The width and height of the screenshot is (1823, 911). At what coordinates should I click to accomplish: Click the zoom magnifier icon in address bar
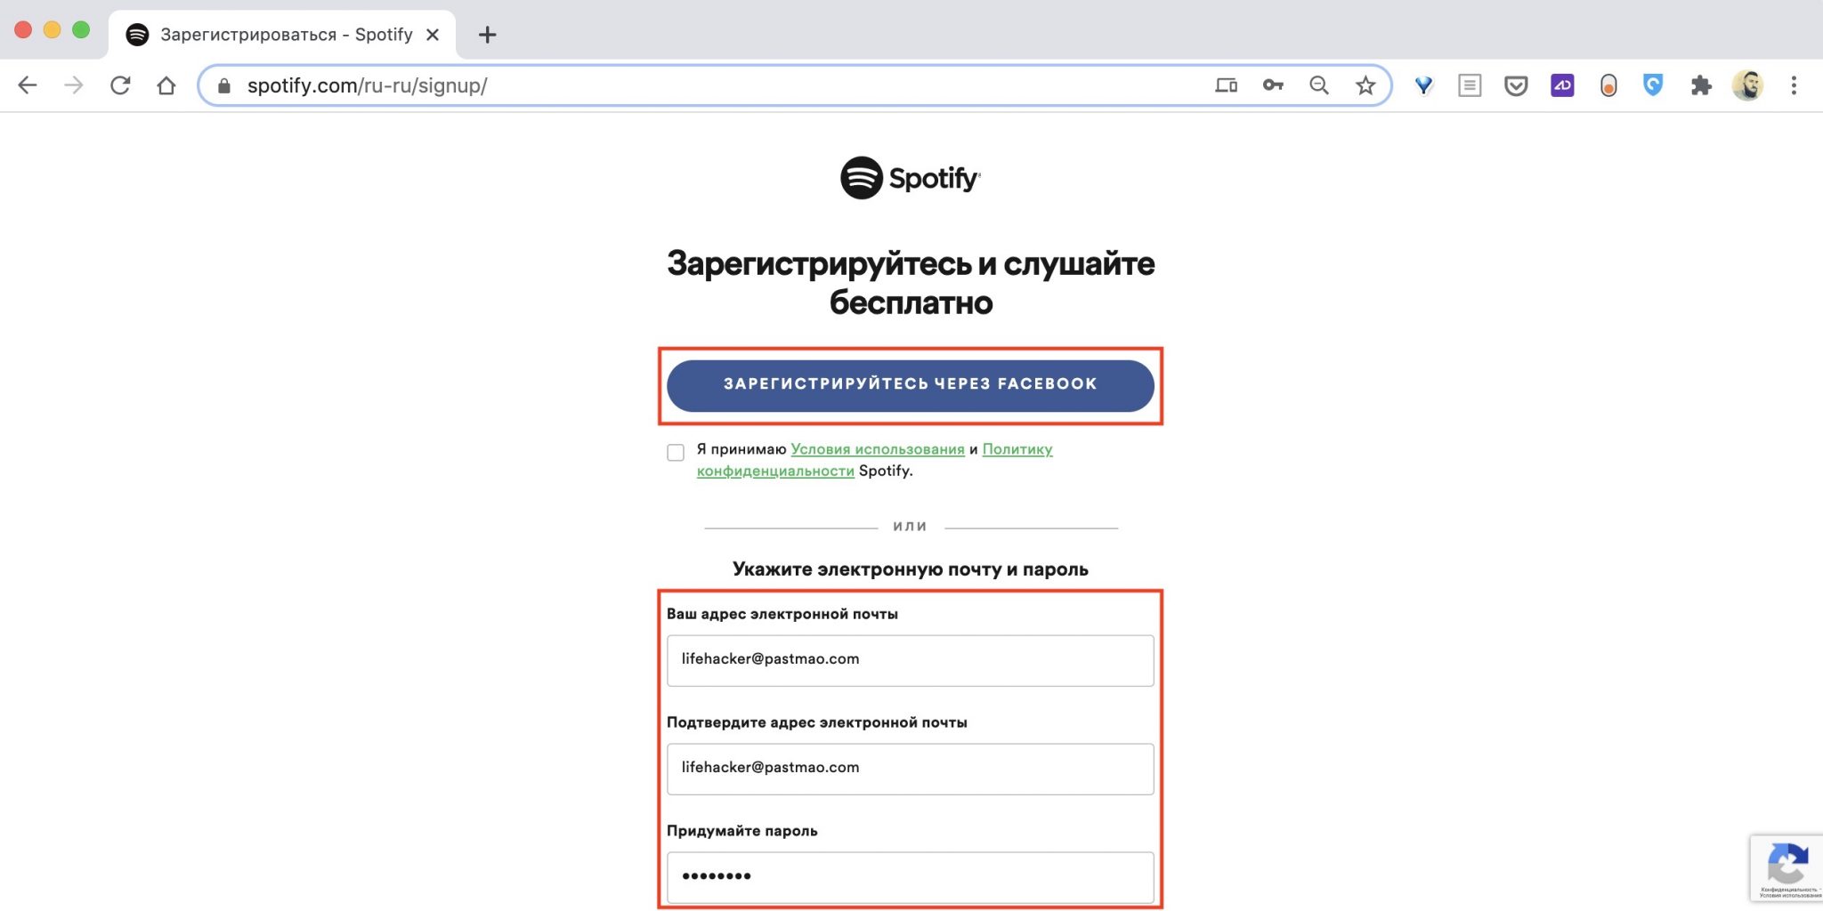point(1319,85)
